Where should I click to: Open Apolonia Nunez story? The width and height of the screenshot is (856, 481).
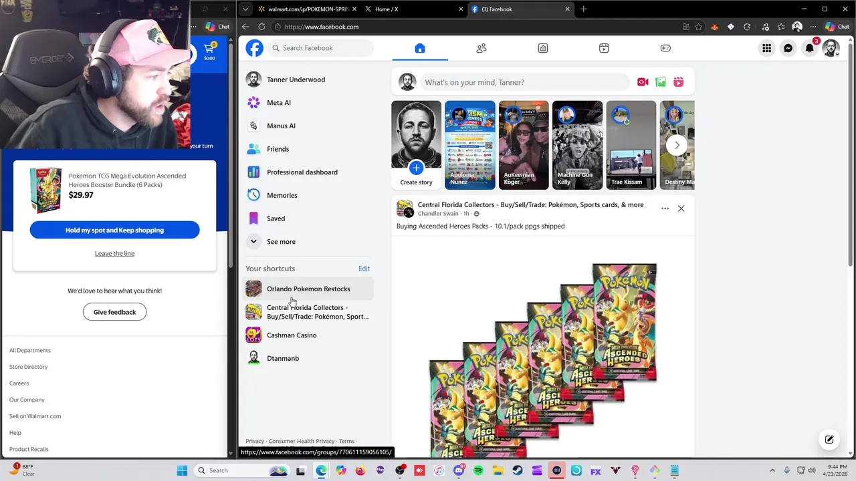(470, 145)
